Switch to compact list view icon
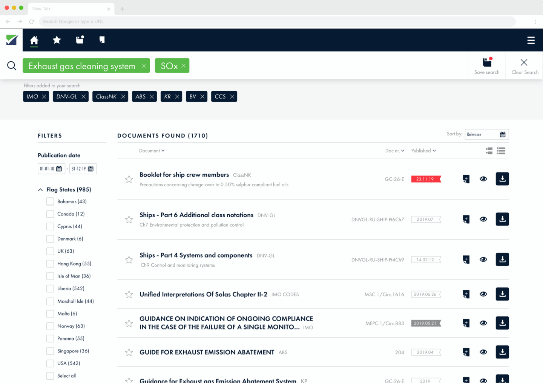The height and width of the screenshot is (383, 543). pyautogui.click(x=501, y=151)
